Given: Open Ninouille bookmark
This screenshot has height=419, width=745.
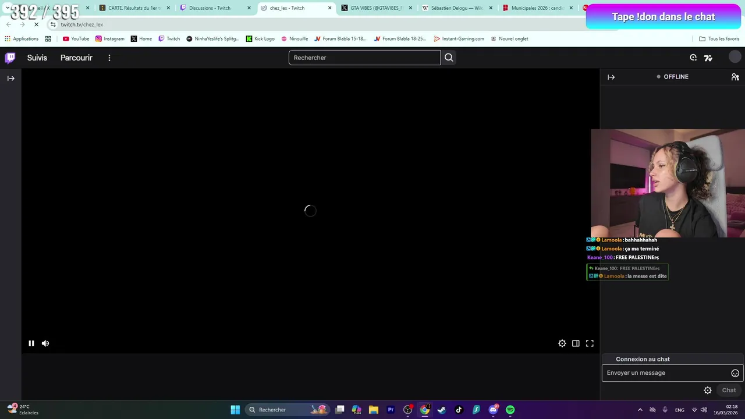Looking at the screenshot, I should 295,39.
